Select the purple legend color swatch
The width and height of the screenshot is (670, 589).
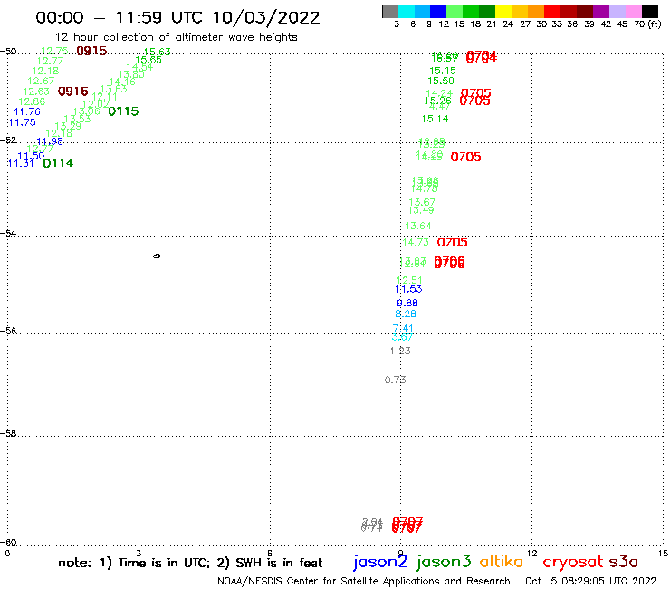click(x=601, y=11)
